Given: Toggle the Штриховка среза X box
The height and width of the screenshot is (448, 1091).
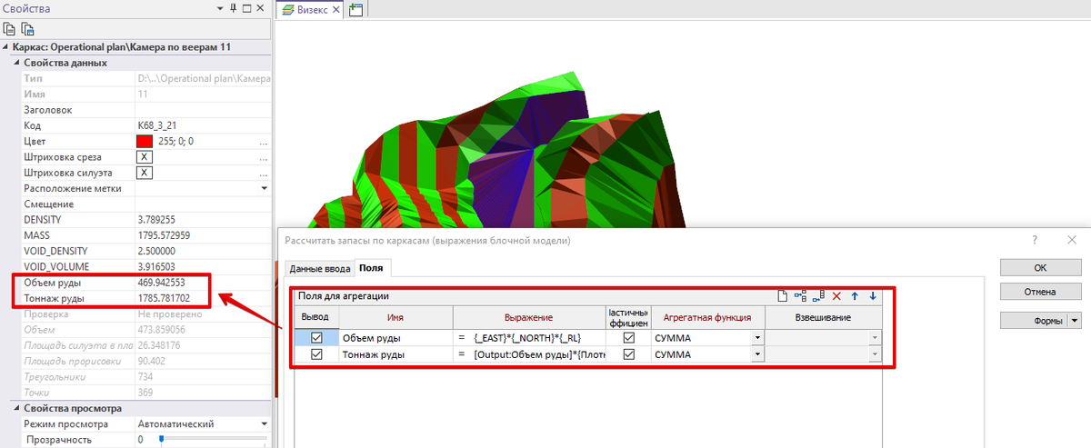Looking at the screenshot, I should coord(144,157).
